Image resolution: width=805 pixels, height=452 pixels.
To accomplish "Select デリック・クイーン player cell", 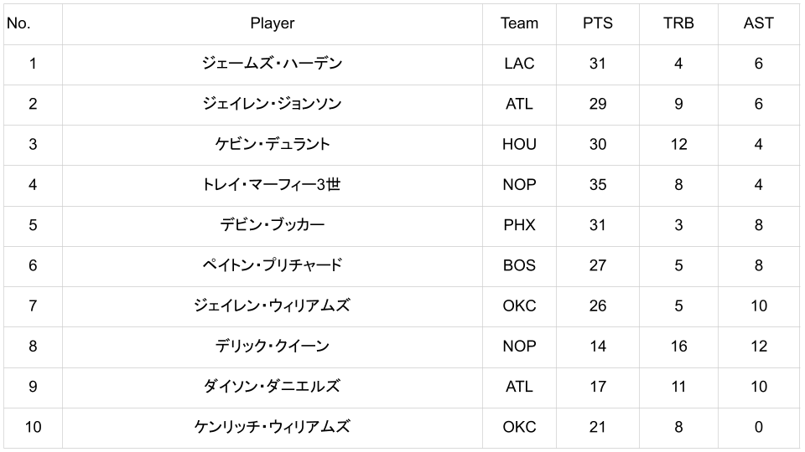I will coord(272,346).
